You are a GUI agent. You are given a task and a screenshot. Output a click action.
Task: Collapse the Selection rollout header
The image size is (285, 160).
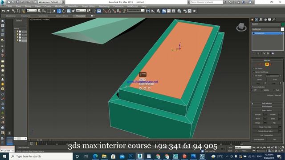[267, 60]
